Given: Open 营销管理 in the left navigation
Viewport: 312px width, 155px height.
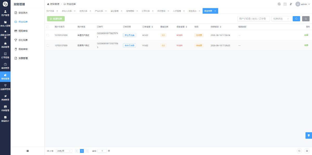Looking at the screenshot, I should tap(5, 98).
